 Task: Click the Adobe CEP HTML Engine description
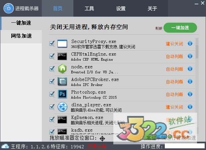click(92, 59)
